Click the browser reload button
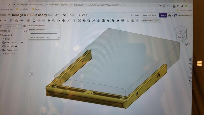204x115 pixels. [x=4, y=5]
